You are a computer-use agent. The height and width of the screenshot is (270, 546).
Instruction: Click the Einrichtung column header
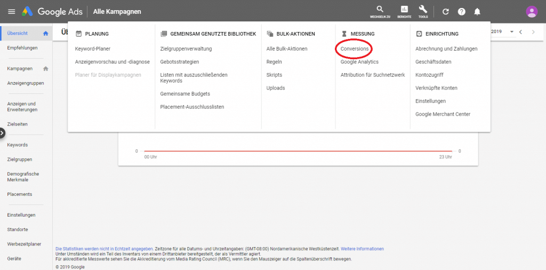click(437, 34)
